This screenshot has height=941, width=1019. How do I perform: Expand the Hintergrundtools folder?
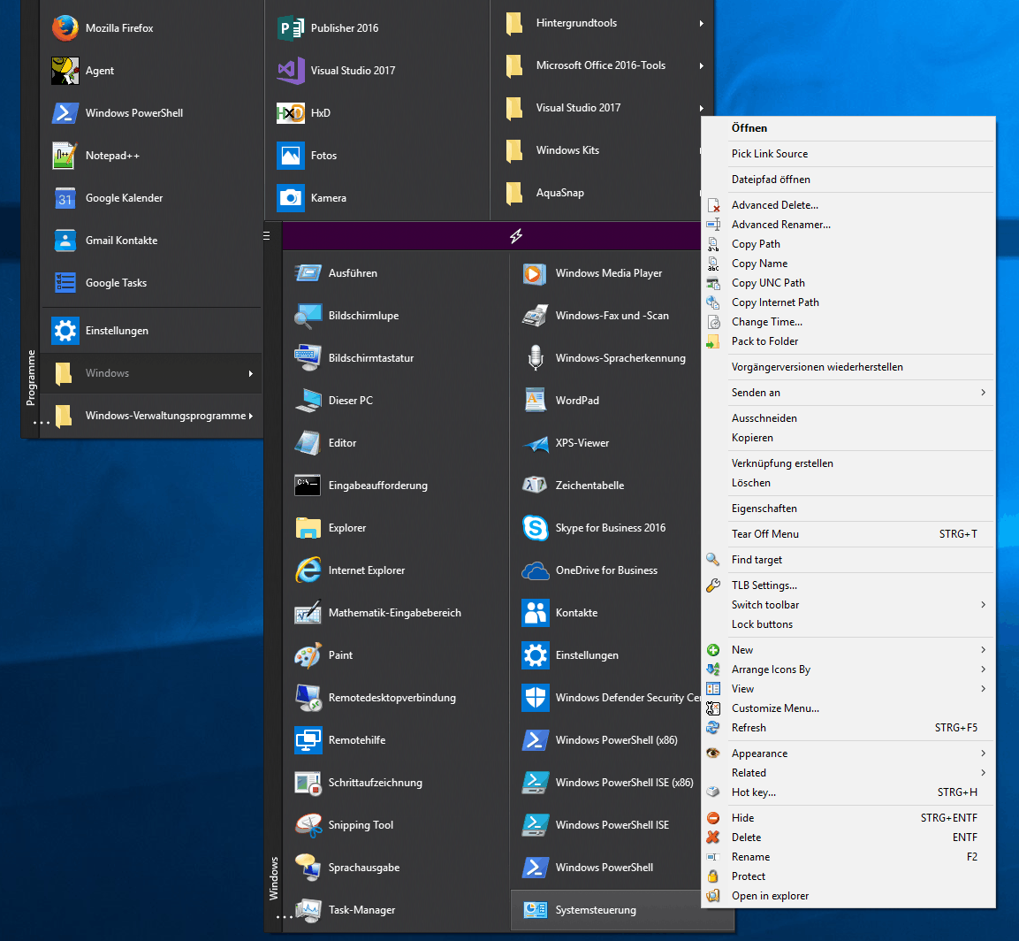[x=603, y=23]
